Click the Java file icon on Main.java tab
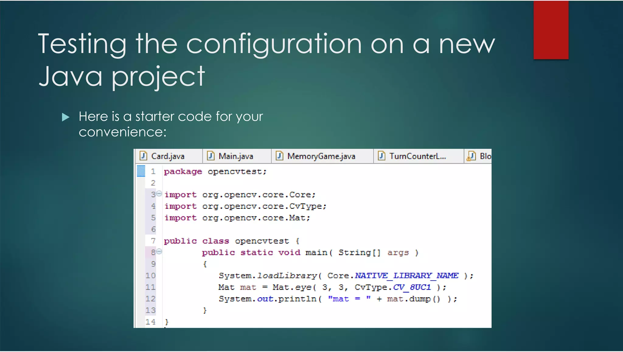Viewport: 623px width, 352px height. pos(211,156)
